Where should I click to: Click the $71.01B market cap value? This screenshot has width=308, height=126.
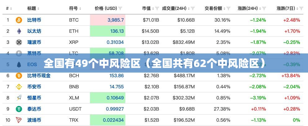(x=151, y=20)
